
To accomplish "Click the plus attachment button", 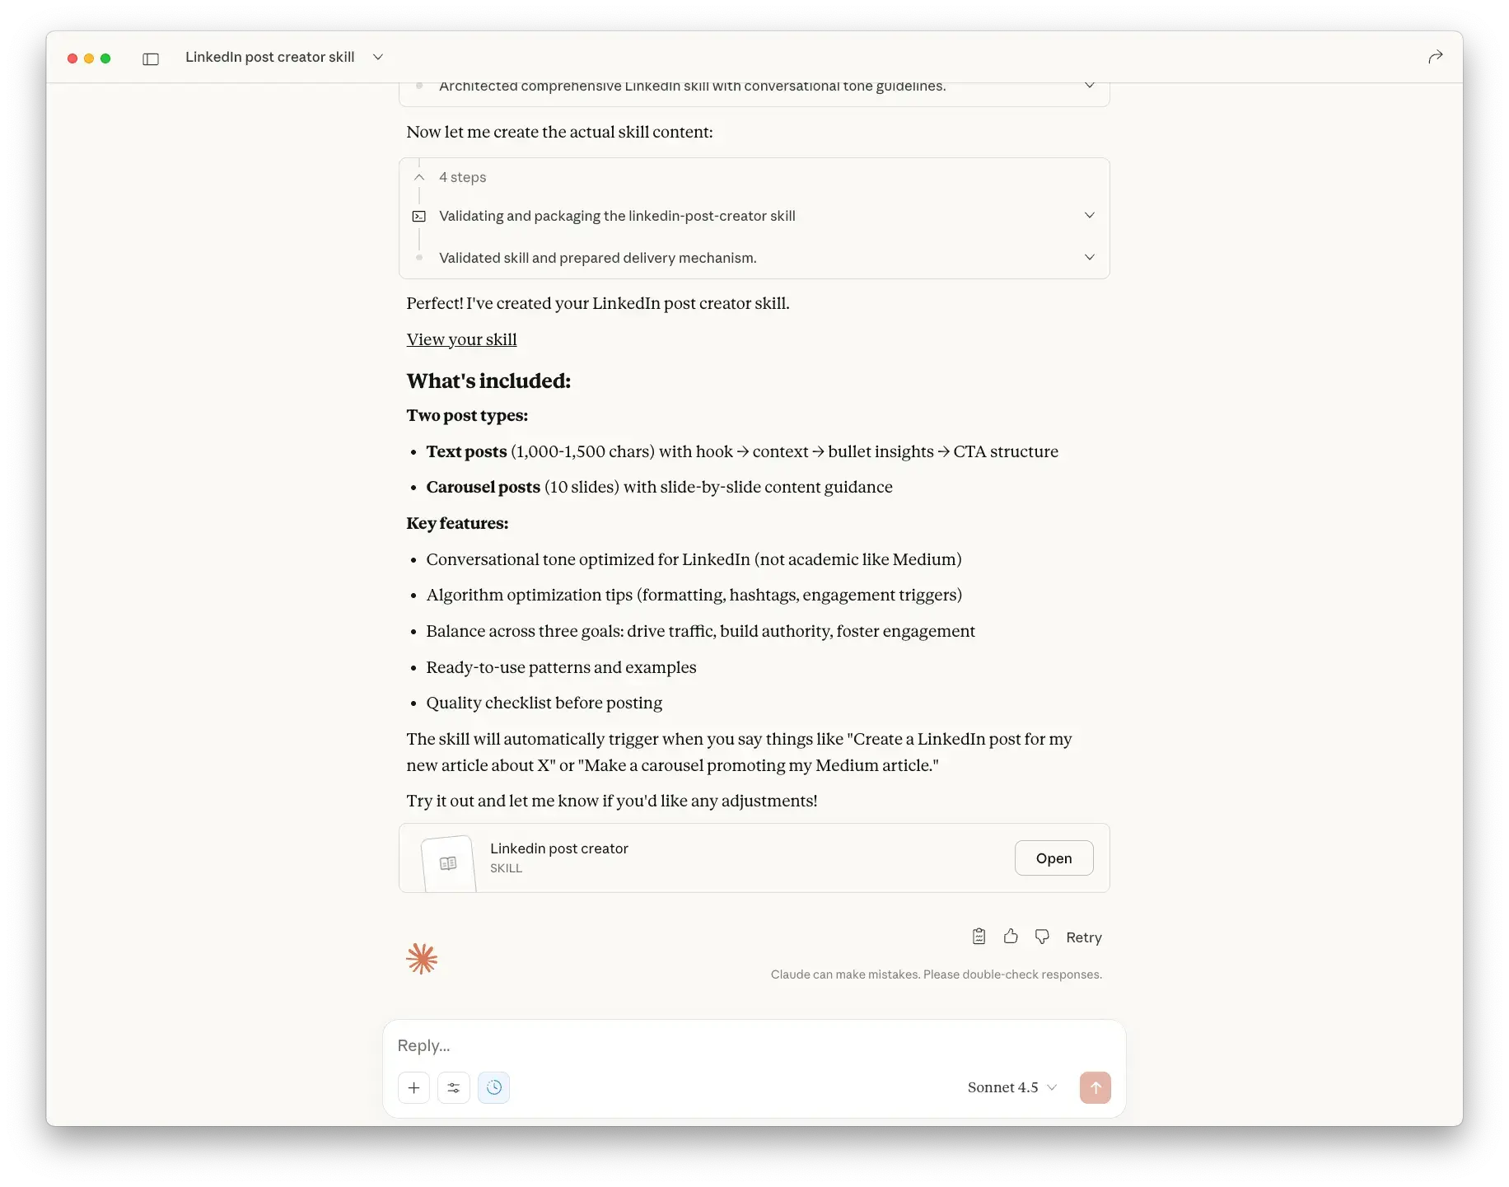I will point(414,1087).
